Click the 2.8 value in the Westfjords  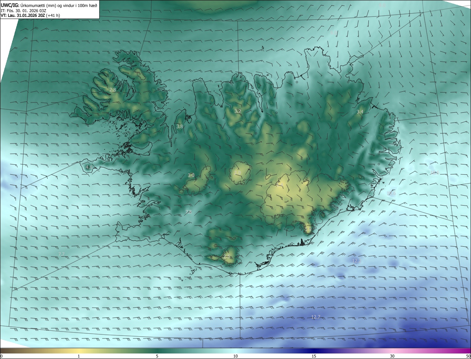113,90
